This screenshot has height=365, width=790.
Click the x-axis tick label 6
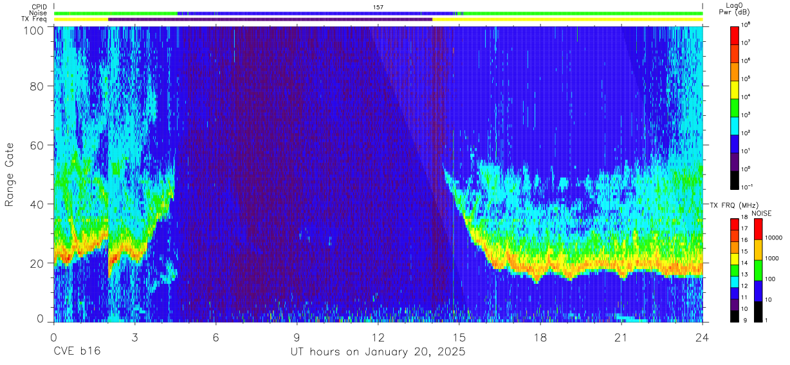pos(216,337)
